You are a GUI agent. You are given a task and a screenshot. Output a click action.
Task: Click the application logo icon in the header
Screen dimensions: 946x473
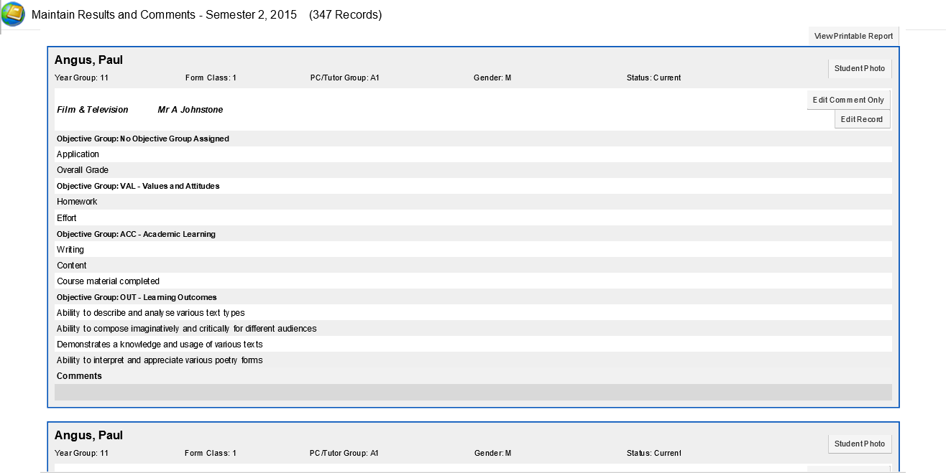point(13,14)
